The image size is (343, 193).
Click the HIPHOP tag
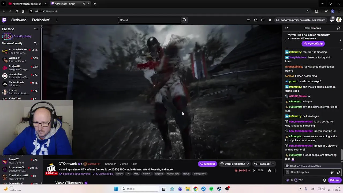[147, 174]
